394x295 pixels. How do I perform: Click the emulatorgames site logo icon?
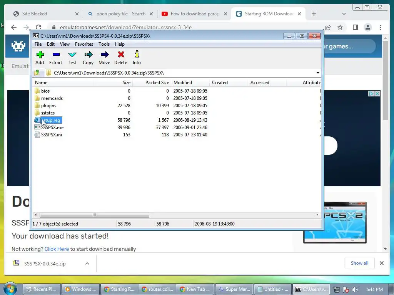[18, 46]
